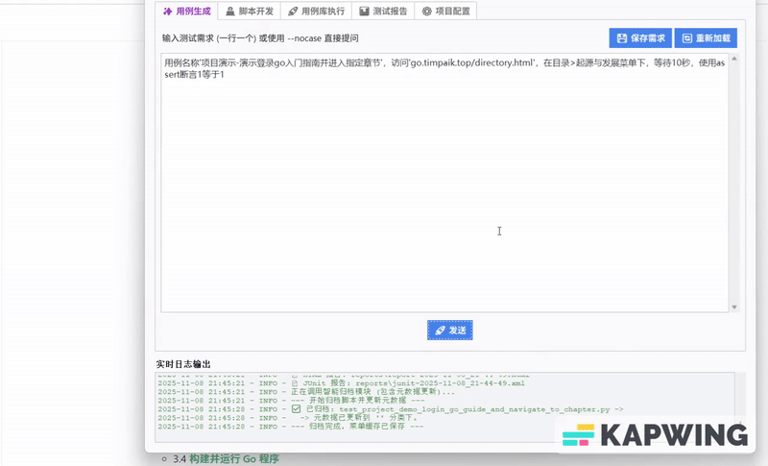Send the requirement with 发送 button
The width and height of the screenshot is (768, 466).
point(450,331)
